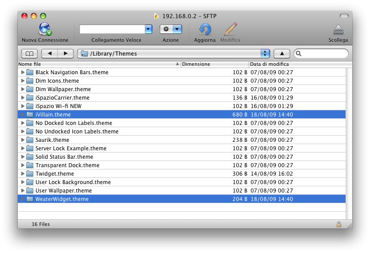This screenshot has width=370, height=253.
Task: Go to parent folder with up arrow
Action: click(282, 53)
